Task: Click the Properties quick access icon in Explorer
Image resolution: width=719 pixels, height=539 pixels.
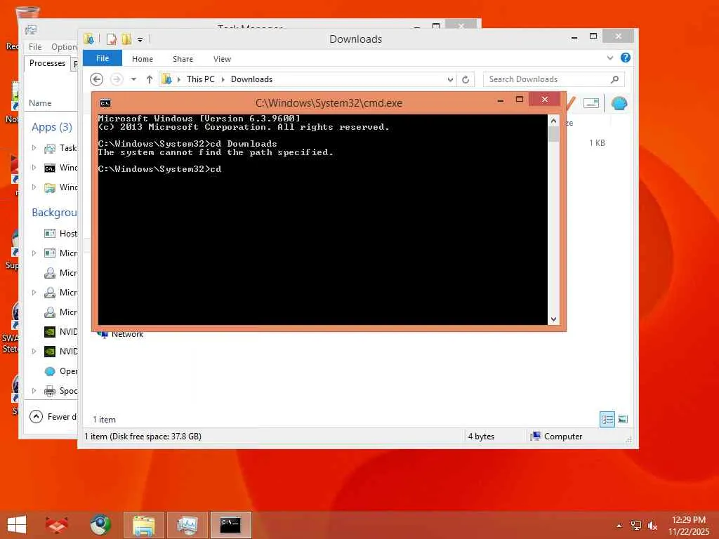Action: click(112, 39)
